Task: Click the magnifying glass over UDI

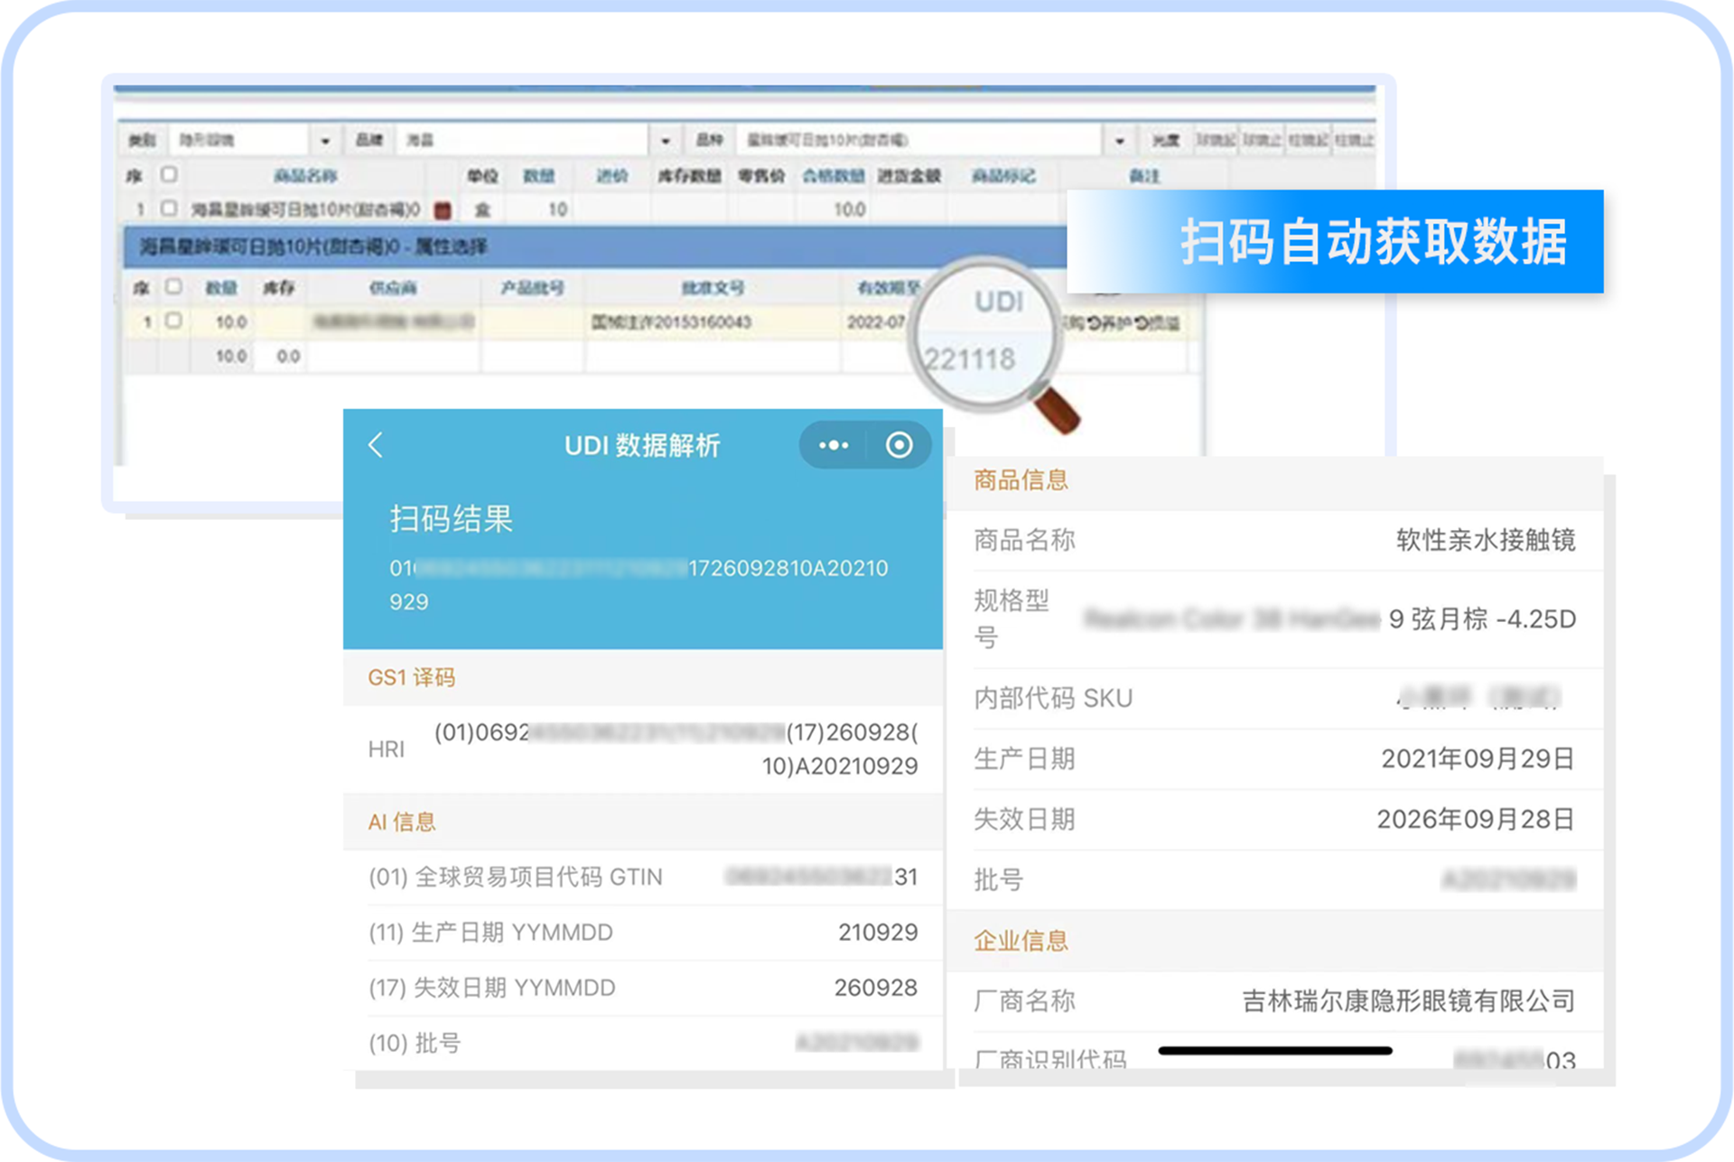Action: (993, 343)
